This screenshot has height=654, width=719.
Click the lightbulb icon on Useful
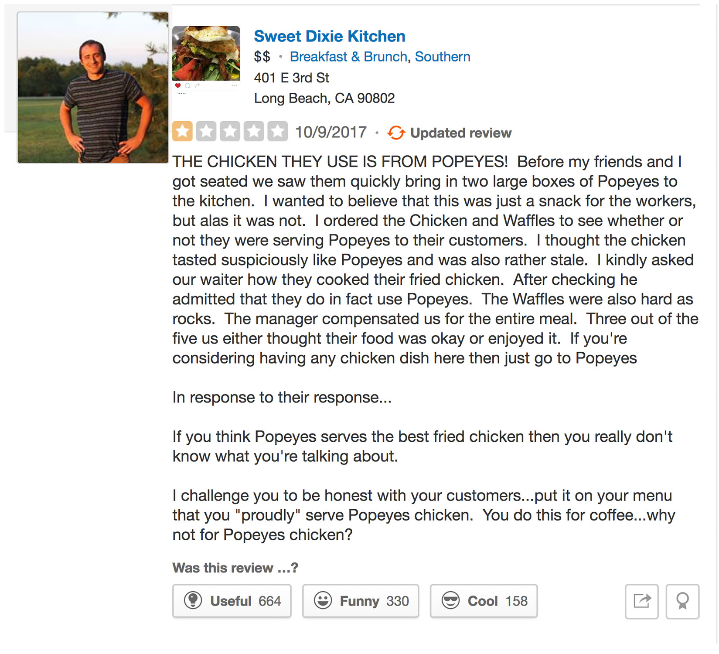[193, 600]
